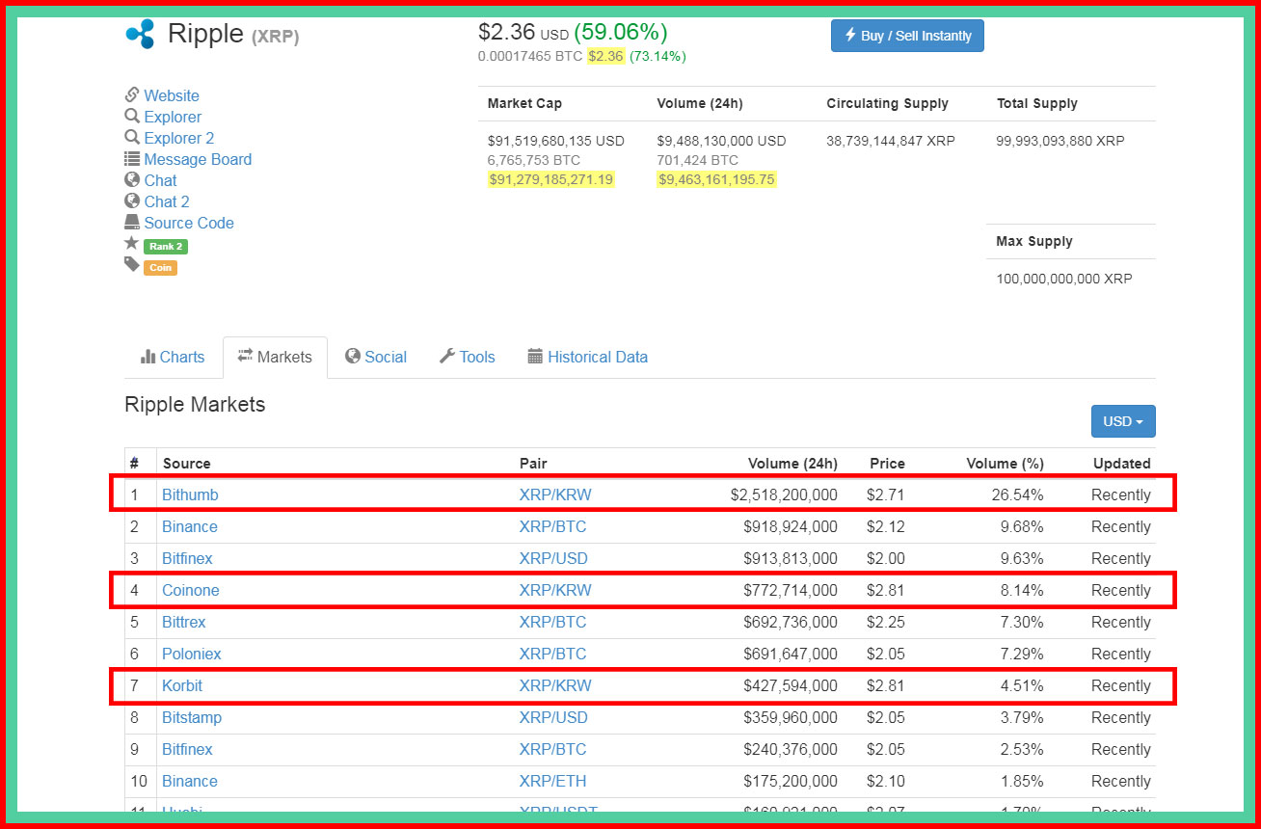Click the calendar icon in Historical Data tab
Image resolution: width=1261 pixels, height=829 pixels.
(536, 357)
